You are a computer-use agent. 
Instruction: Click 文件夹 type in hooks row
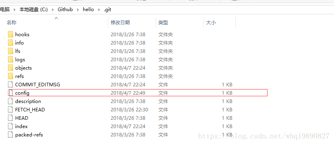166,35
